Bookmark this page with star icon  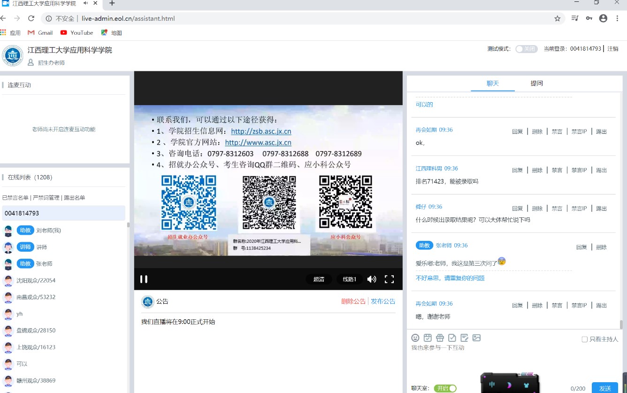pyautogui.click(x=558, y=18)
